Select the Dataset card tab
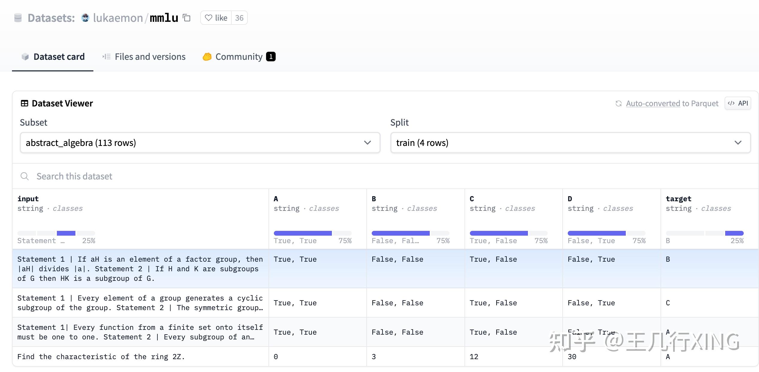This screenshot has width=759, height=372. pyautogui.click(x=53, y=57)
